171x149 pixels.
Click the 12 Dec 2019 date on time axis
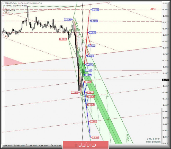pos(31,145)
